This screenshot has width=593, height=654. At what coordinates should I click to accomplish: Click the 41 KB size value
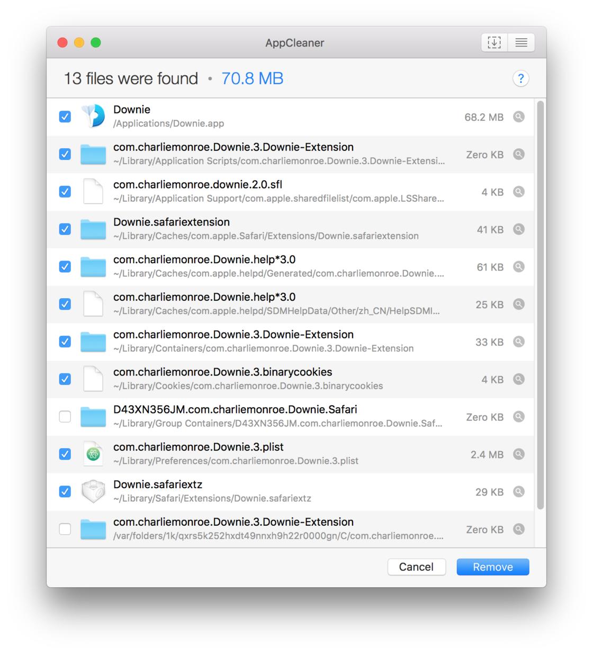490,230
